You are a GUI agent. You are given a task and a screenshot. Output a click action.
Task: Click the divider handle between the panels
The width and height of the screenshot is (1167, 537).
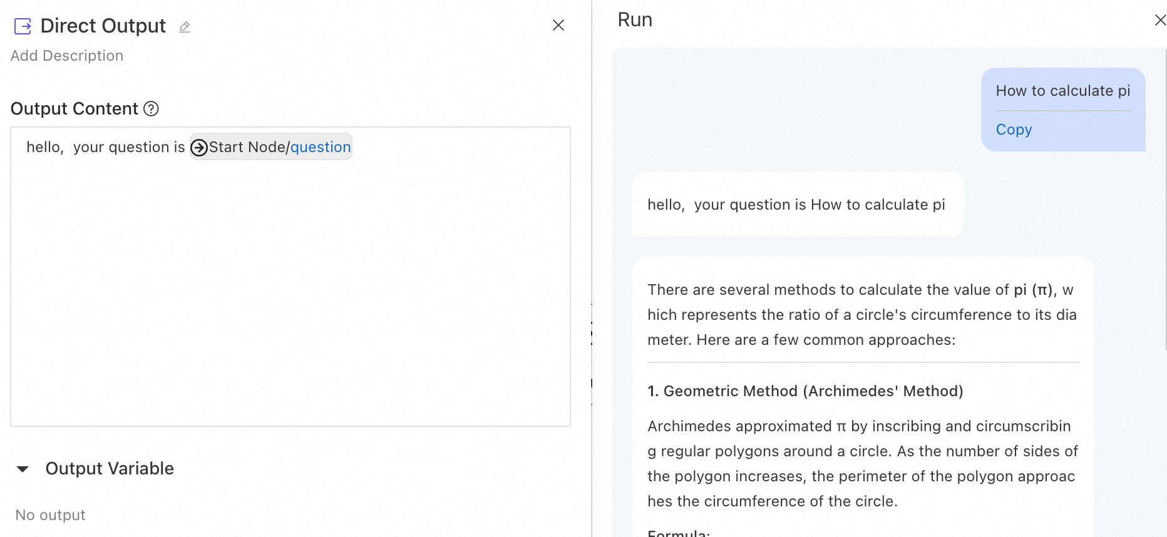(592, 332)
